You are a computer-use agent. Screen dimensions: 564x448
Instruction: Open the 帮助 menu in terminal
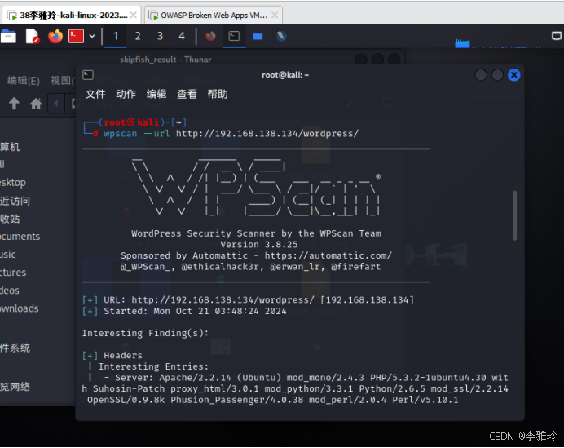click(218, 95)
